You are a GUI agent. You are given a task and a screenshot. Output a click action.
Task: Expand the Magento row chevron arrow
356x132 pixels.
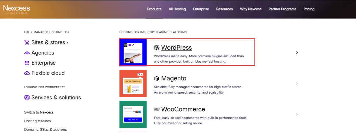tap(297, 84)
